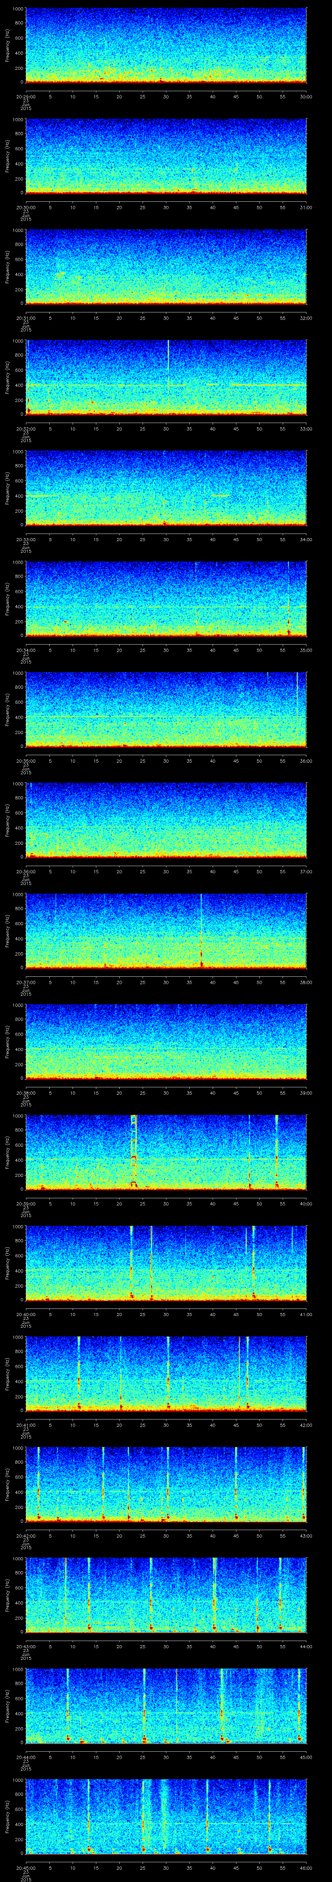Click the 20:42:00 start time label

coord(26,1535)
